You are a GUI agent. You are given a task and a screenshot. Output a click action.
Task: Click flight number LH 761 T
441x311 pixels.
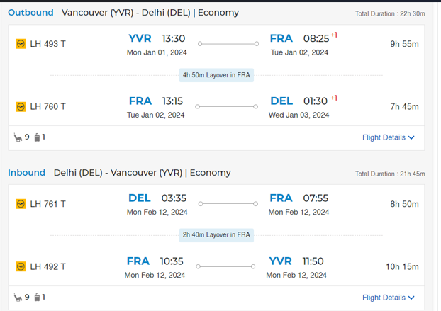tap(48, 204)
